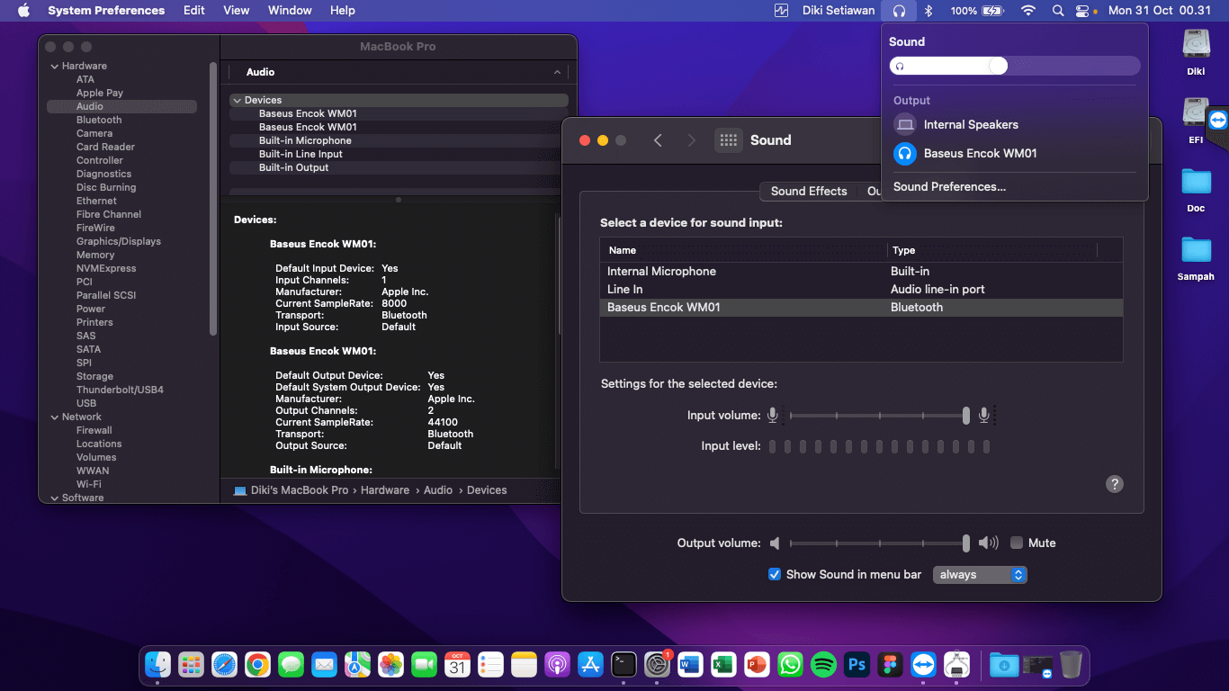This screenshot has width=1229, height=691.
Task: Collapse the Hardware tree section
Action: click(x=55, y=66)
